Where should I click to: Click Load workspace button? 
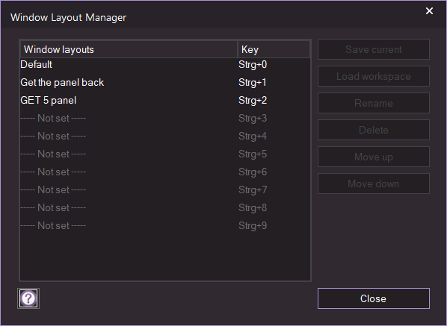[x=374, y=76]
